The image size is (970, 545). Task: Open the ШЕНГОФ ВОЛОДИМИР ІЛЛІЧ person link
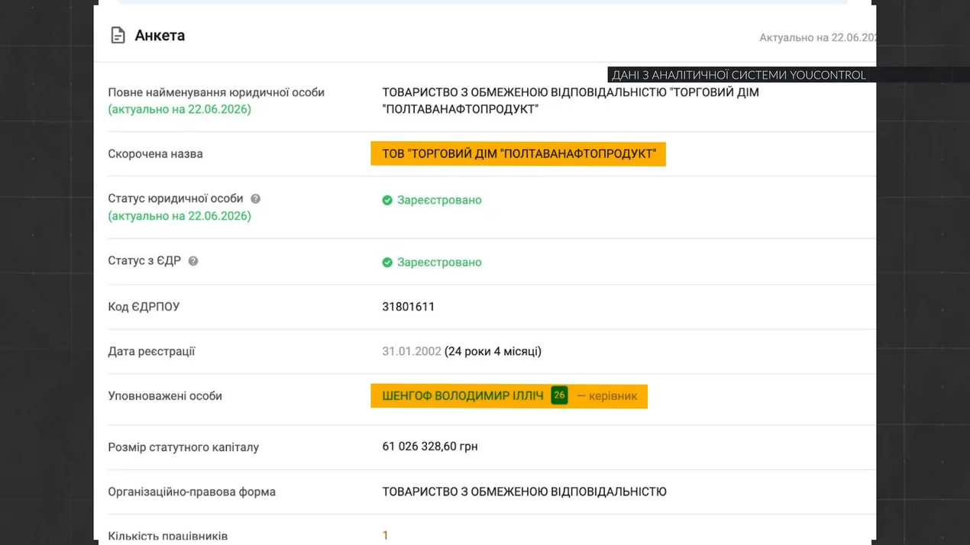pyautogui.click(x=463, y=396)
